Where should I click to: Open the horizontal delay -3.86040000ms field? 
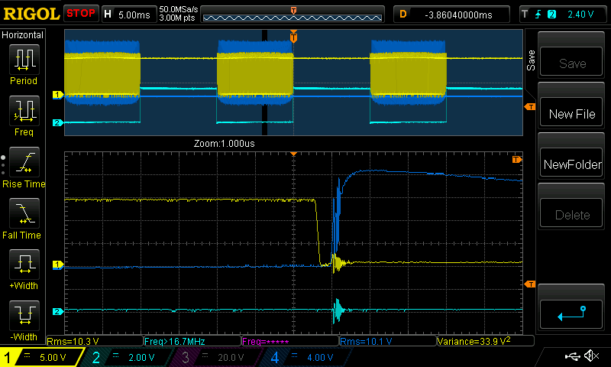click(x=455, y=14)
